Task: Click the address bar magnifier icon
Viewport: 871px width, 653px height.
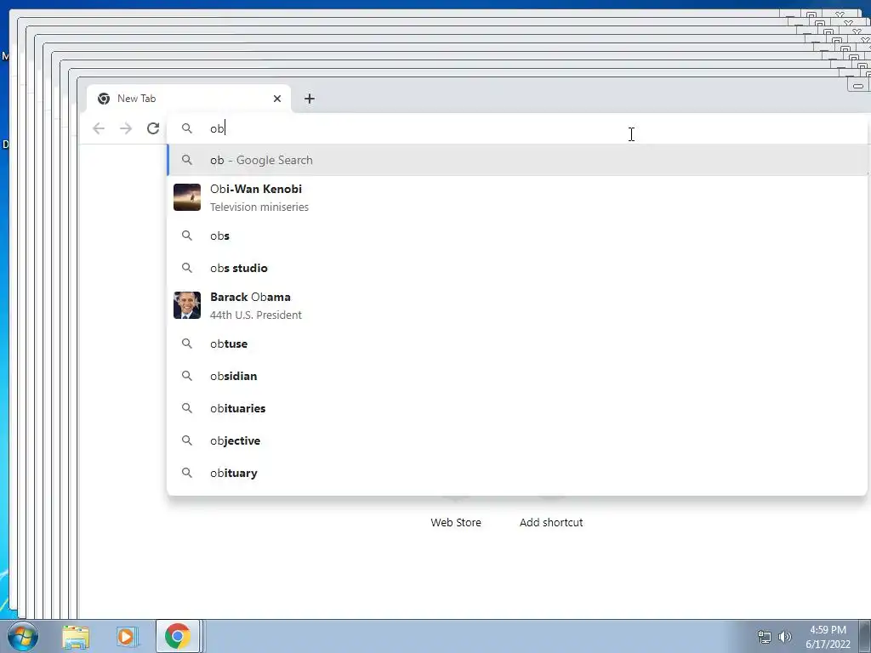Action: pyautogui.click(x=187, y=129)
